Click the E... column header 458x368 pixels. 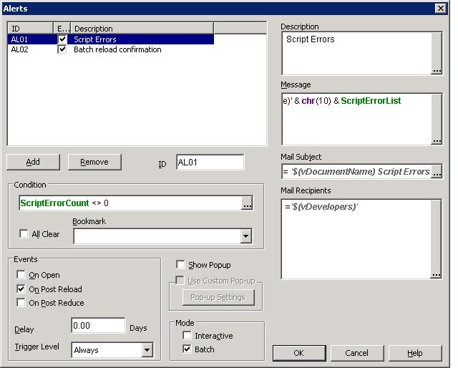(62, 29)
